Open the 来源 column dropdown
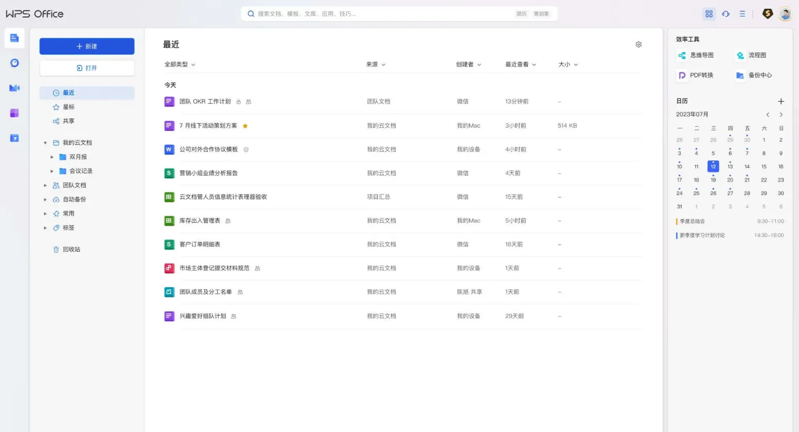This screenshot has height=432, width=799. pos(376,64)
